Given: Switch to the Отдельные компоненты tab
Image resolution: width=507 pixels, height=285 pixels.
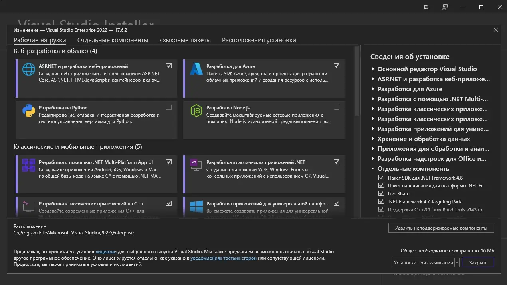Looking at the screenshot, I should 113,40.
